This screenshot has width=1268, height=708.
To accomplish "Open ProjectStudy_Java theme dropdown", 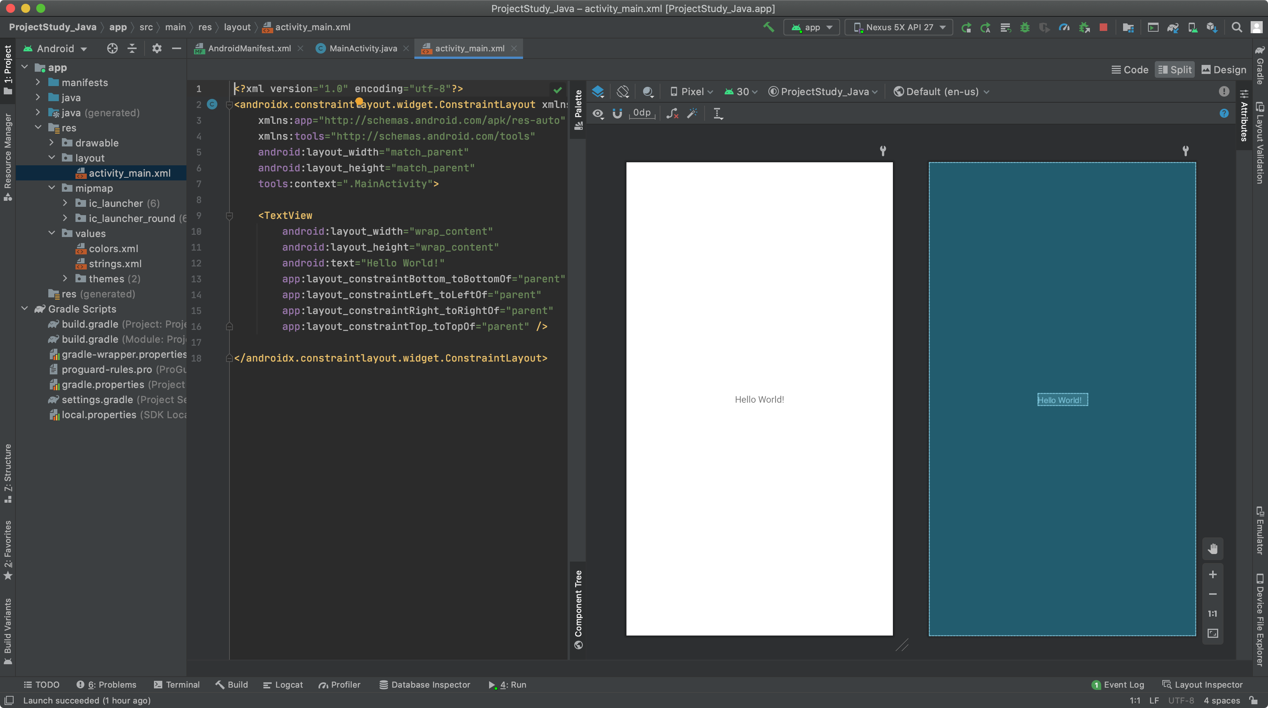I will pyautogui.click(x=823, y=92).
